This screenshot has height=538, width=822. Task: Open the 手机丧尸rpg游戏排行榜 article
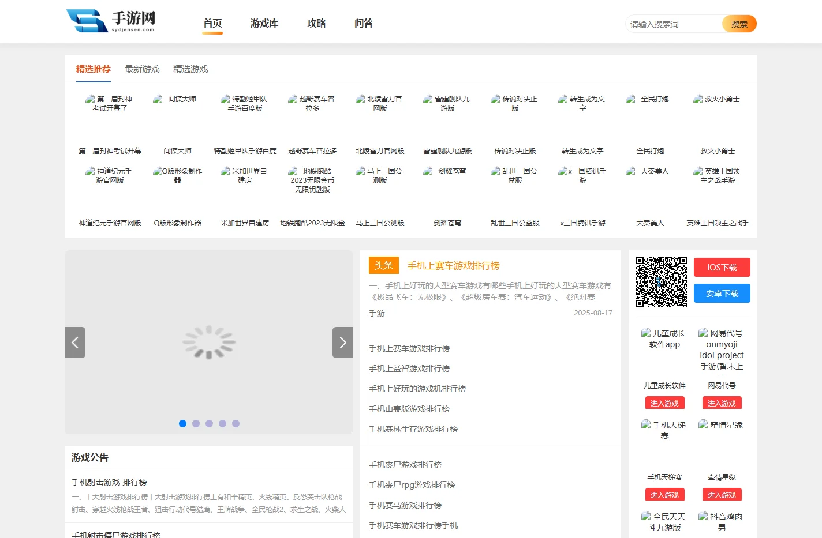(412, 485)
